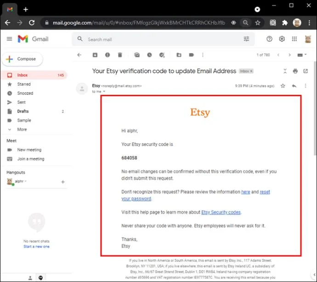Viewport: 317px width, 282px height.
Task: Open the Etsy Security codes link
Action: coord(221,212)
